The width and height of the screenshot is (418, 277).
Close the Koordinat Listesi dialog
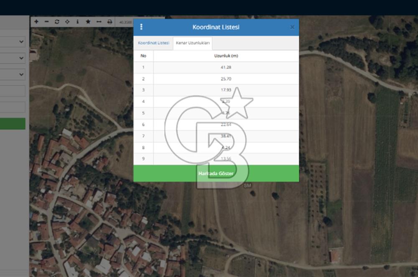pyautogui.click(x=292, y=27)
